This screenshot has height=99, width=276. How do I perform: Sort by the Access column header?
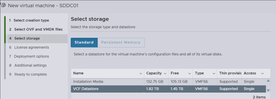(x=250, y=73)
